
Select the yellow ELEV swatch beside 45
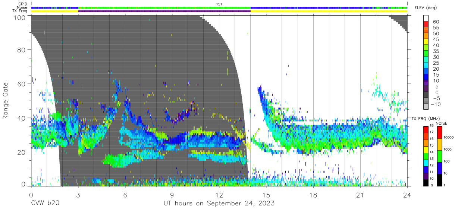tap(426, 42)
